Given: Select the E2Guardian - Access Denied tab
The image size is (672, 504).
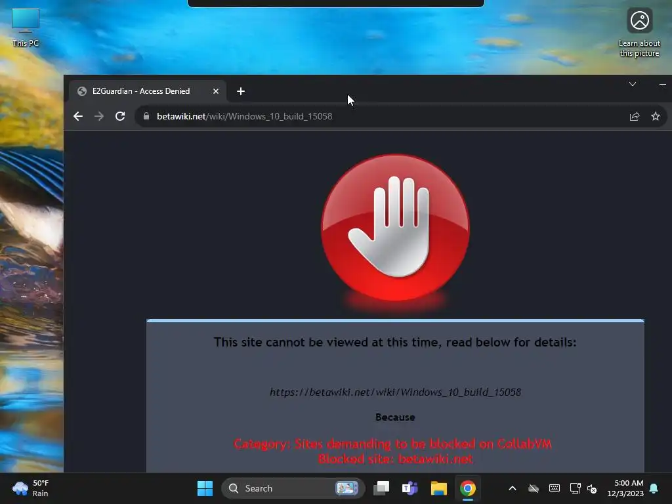Looking at the screenshot, I should click(148, 91).
